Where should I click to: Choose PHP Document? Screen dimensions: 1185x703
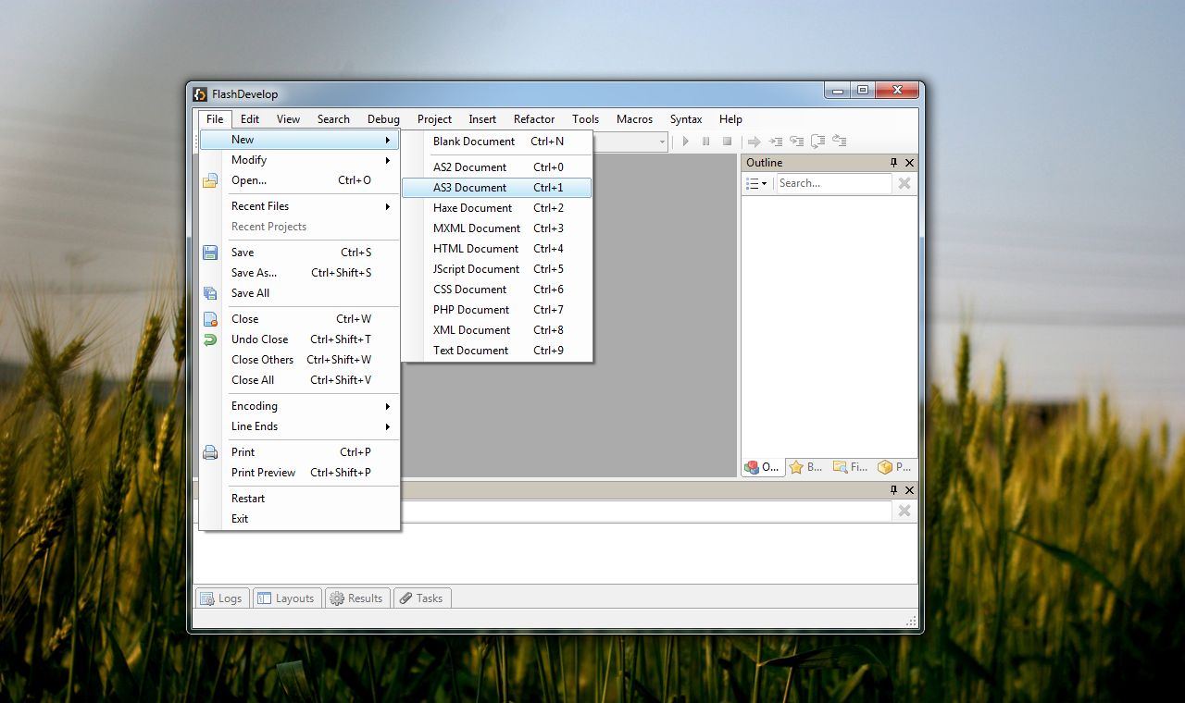[x=496, y=310]
